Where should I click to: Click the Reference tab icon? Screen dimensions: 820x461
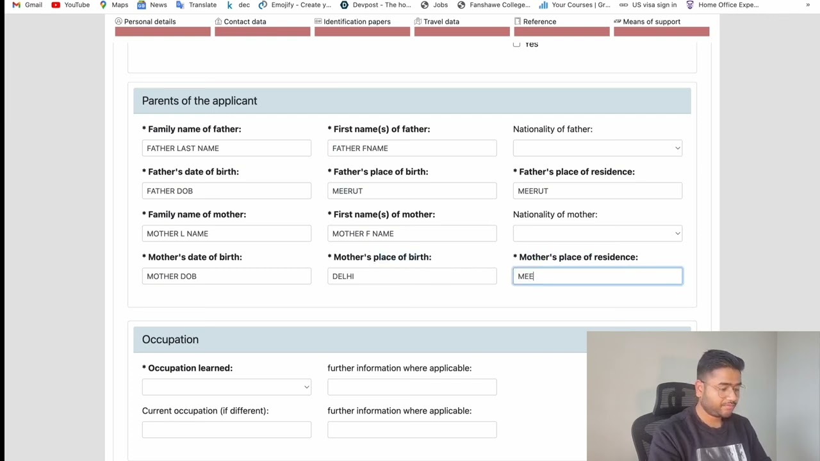518,21
